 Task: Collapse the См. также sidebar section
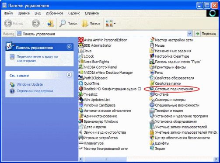[69, 75]
